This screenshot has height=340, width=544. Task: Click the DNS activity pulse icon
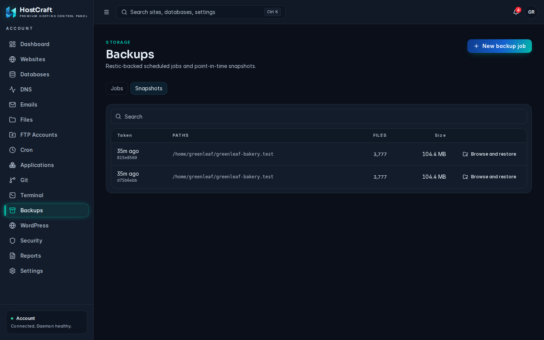click(x=12, y=90)
